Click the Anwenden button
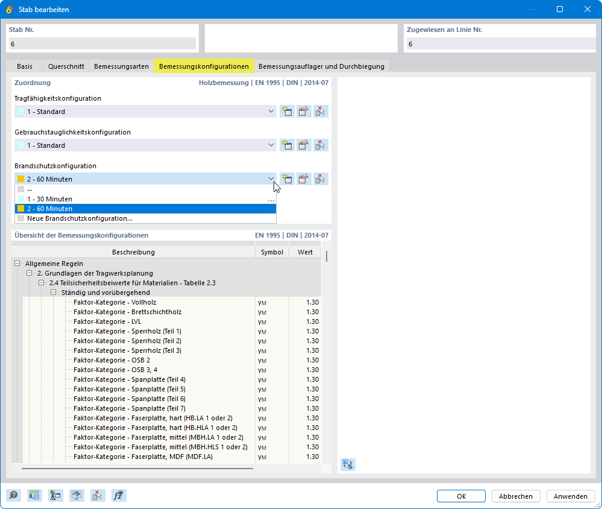 point(571,496)
